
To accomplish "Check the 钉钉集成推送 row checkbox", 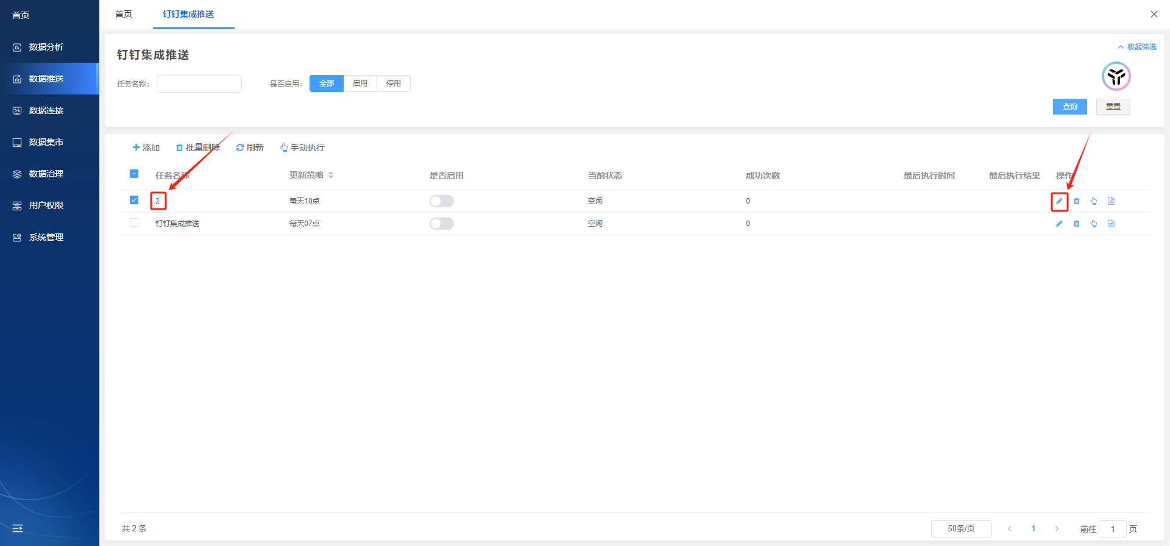I will 134,222.
